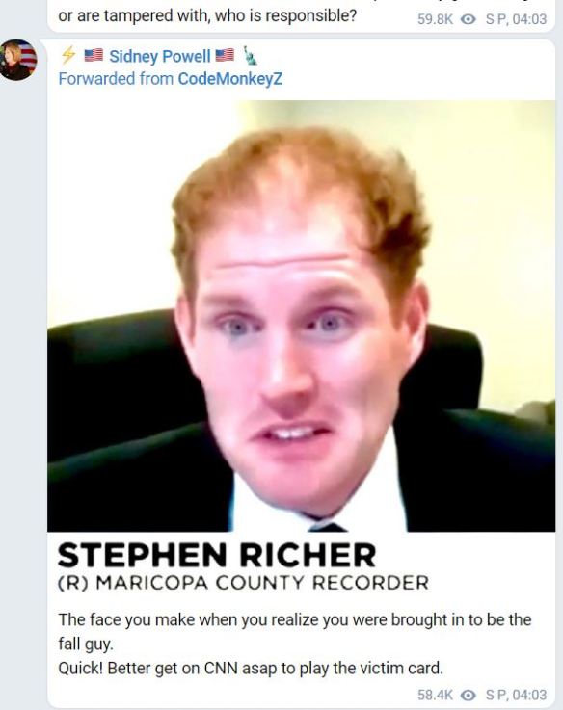The height and width of the screenshot is (710, 563).
Task: Click the Statue of Liberty emoji
Action: click(x=250, y=55)
